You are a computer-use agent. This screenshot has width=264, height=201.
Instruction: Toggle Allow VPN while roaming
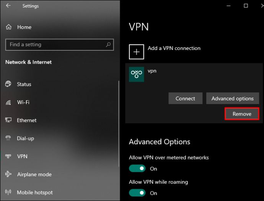click(x=137, y=193)
